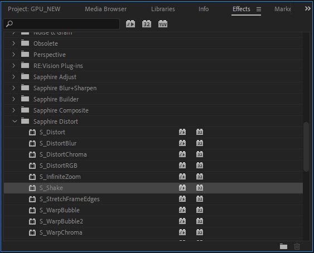Click the S_Shake effect icon
314x253 pixels.
pos(32,188)
